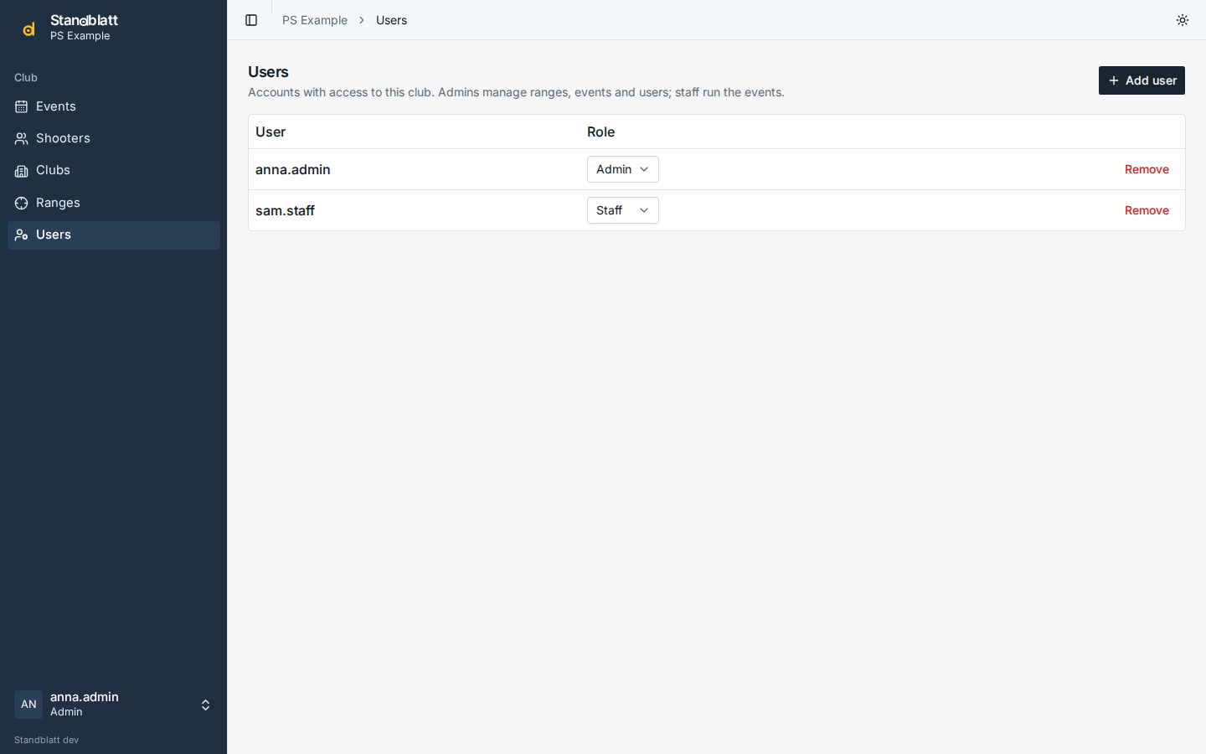Open role dropdown for sam.staff
1206x754 pixels.
(x=622, y=210)
